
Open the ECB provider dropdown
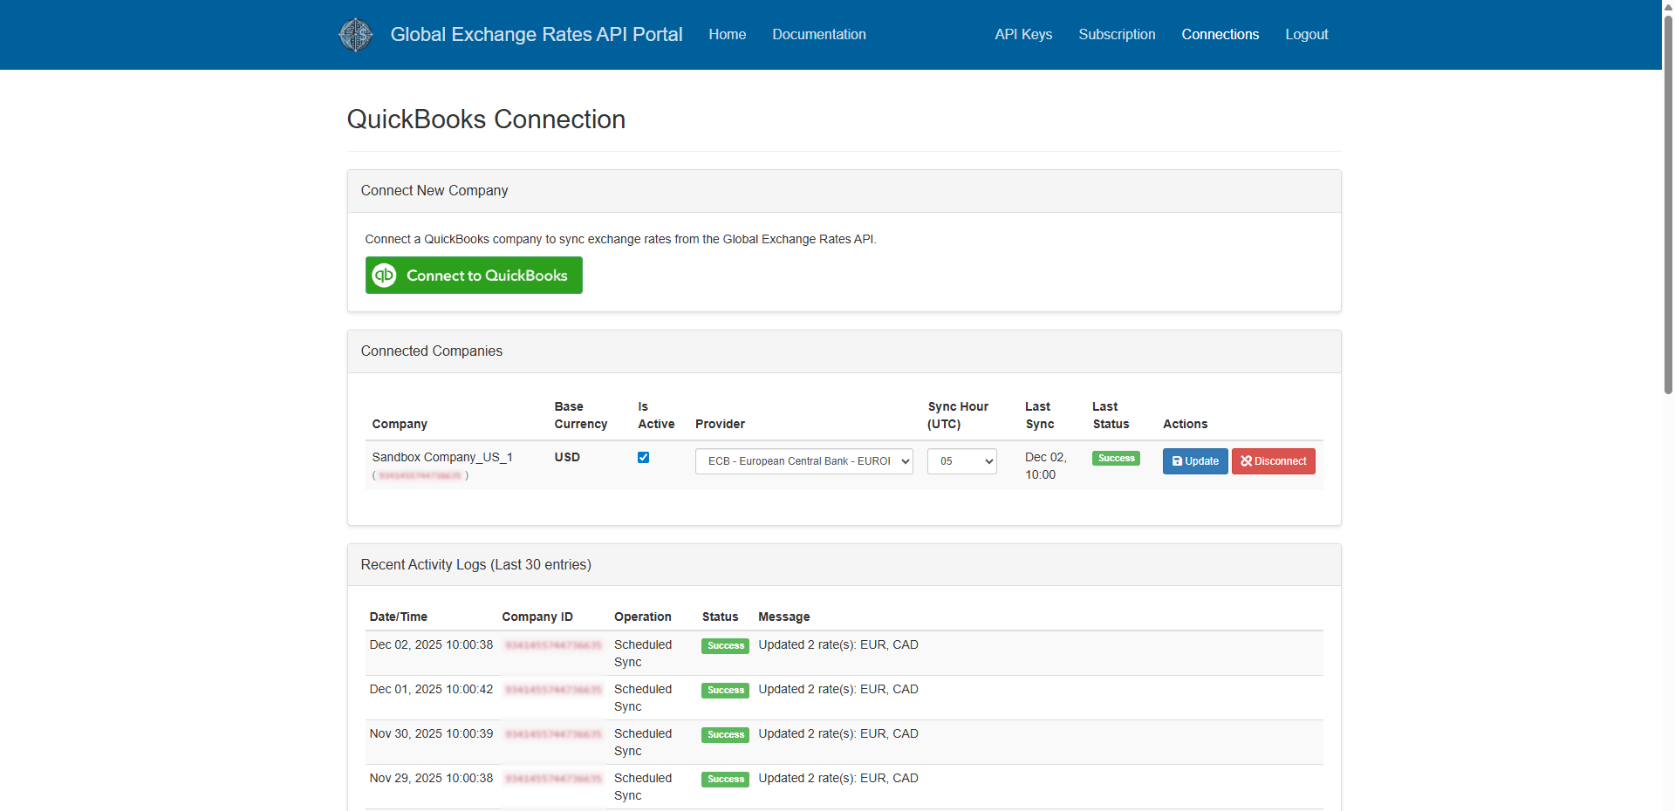point(803,461)
